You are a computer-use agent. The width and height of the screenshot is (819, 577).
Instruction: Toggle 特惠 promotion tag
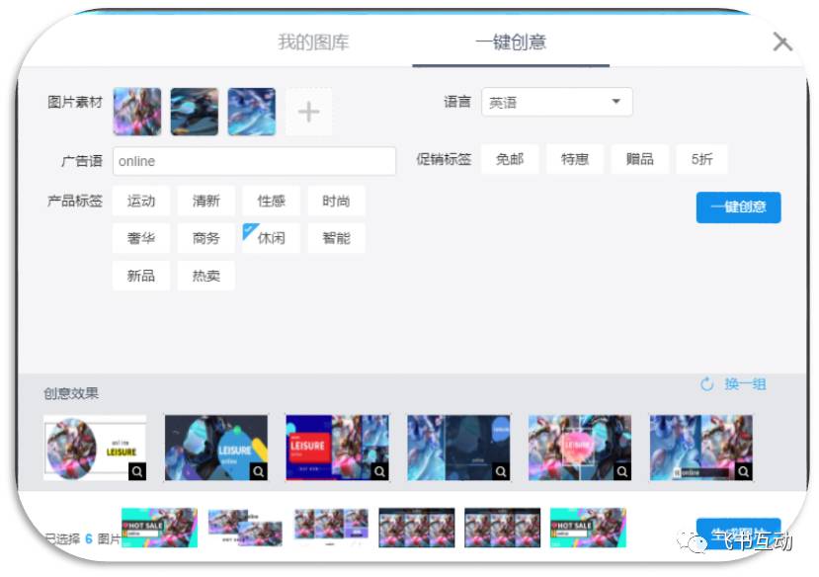[575, 159]
